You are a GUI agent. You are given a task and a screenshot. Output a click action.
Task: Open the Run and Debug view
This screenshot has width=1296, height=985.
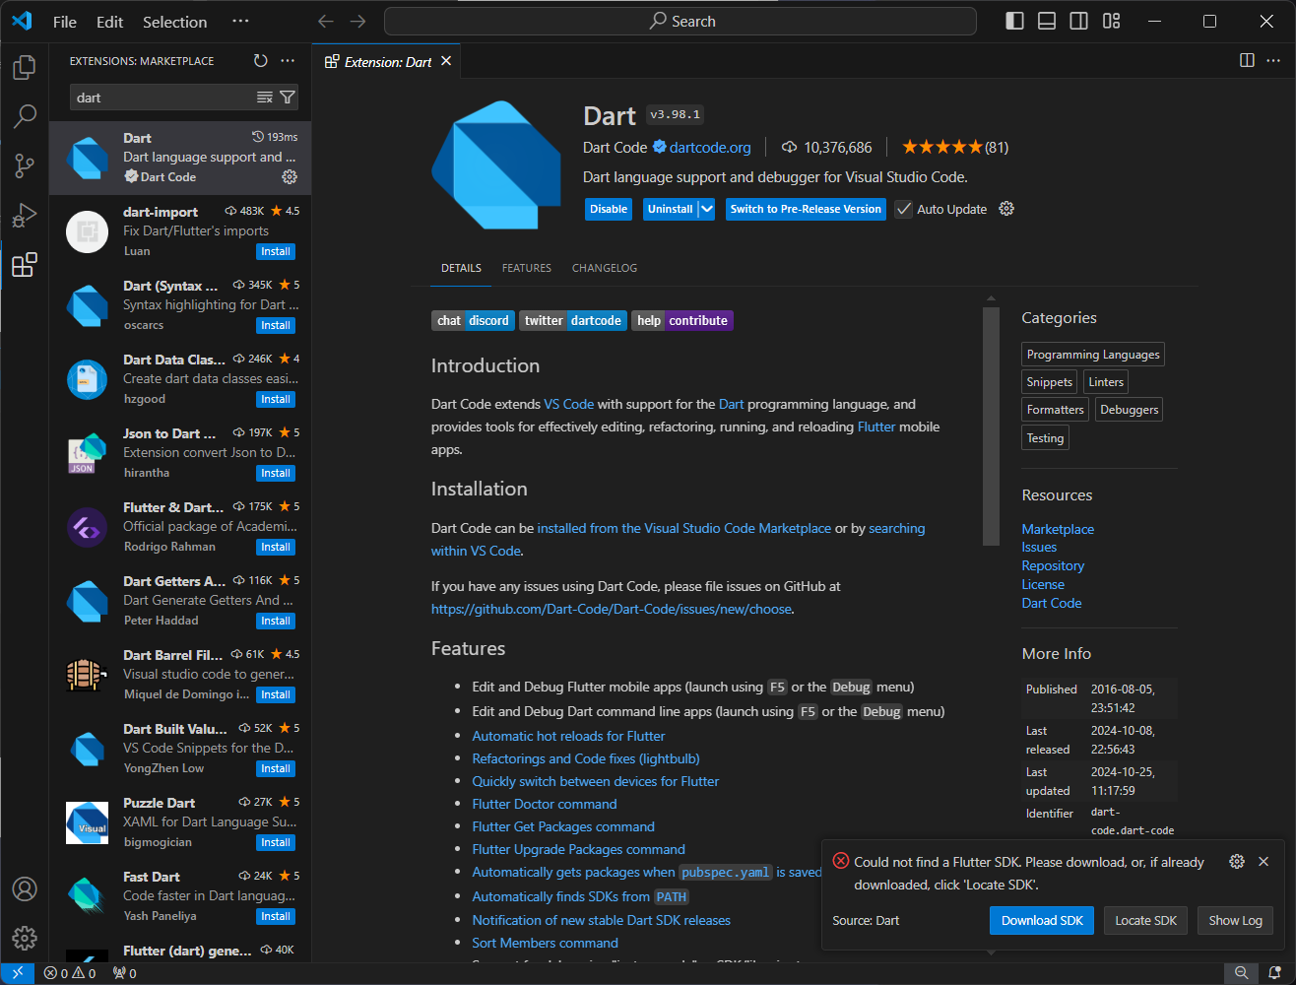pos(25,215)
